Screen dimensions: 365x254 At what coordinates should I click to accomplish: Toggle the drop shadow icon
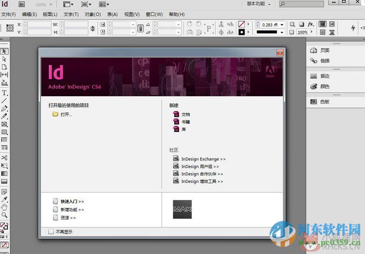coord(302,24)
